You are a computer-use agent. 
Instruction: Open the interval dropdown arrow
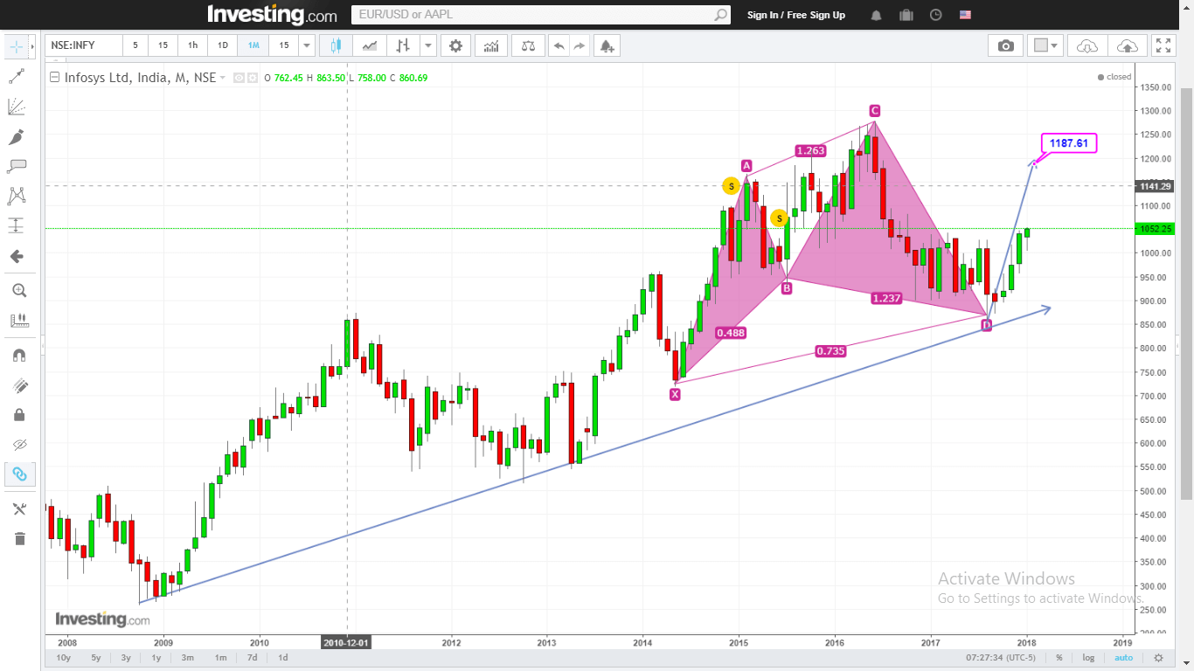[306, 45]
